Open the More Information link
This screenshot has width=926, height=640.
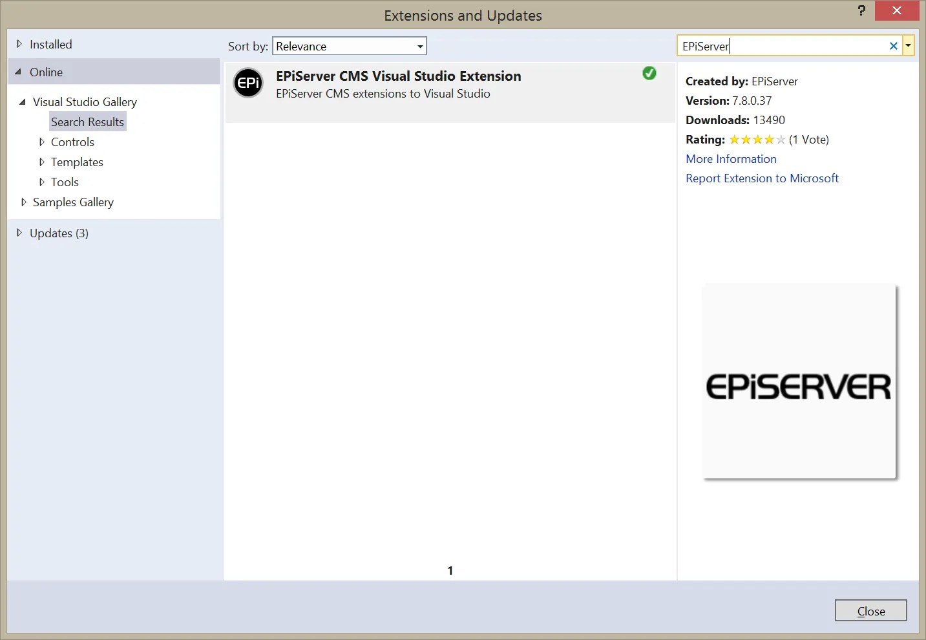[x=731, y=158]
